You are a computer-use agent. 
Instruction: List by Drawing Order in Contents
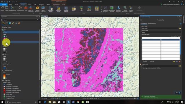coord(4,23)
